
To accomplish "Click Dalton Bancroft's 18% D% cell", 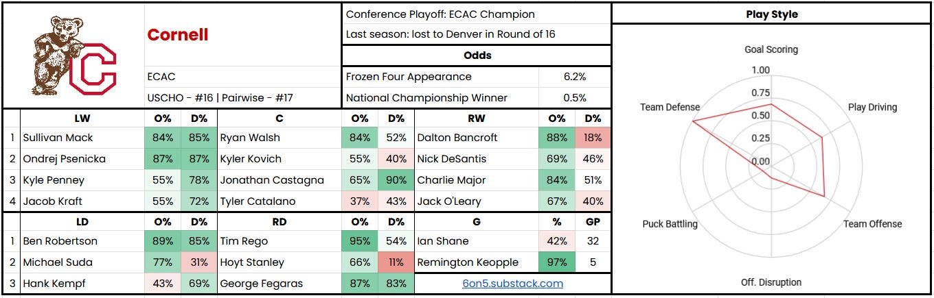I will coord(593,138).
